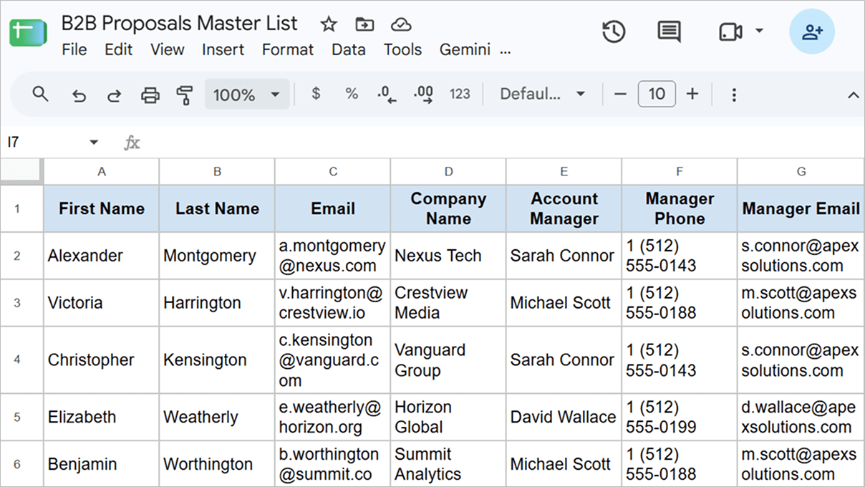
Task: Open version history clock icon
Action: tap(614, 32)
